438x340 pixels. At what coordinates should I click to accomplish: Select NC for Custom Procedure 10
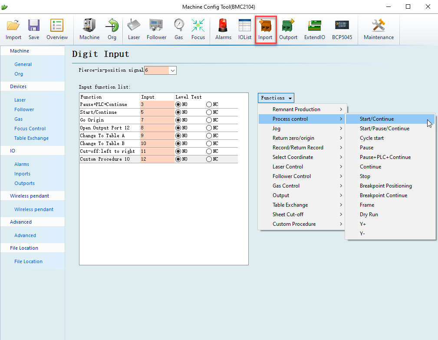coord(209,159)
